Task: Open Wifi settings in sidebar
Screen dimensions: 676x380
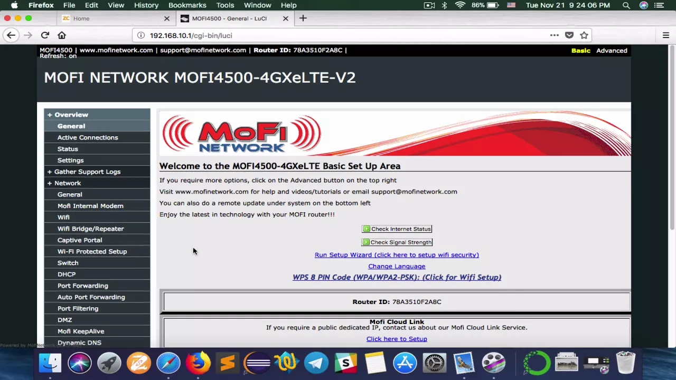Action: 97,217
